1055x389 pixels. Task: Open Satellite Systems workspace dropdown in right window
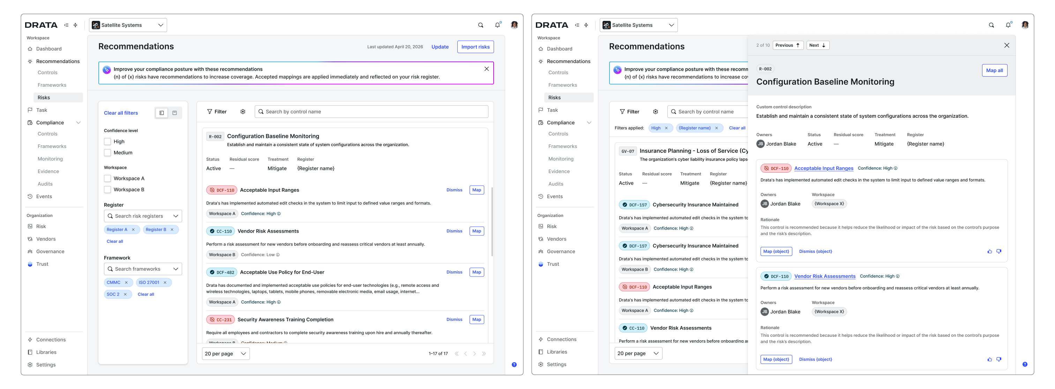point(638,25)
